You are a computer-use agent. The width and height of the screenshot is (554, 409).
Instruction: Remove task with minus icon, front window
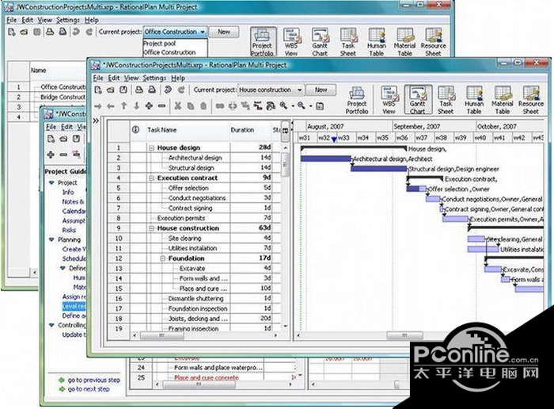161,105
